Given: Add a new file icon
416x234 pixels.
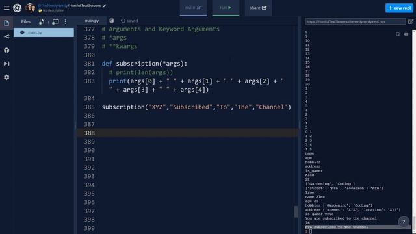Looking at the screenshot, I should pos(42,21).
